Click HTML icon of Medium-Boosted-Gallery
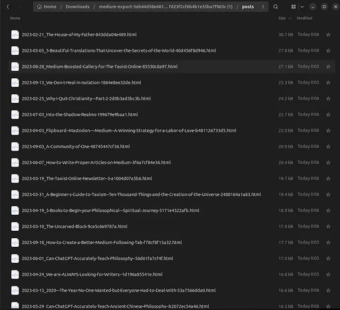The width and height of the screenshot is (340, 310). click(15, 67)
